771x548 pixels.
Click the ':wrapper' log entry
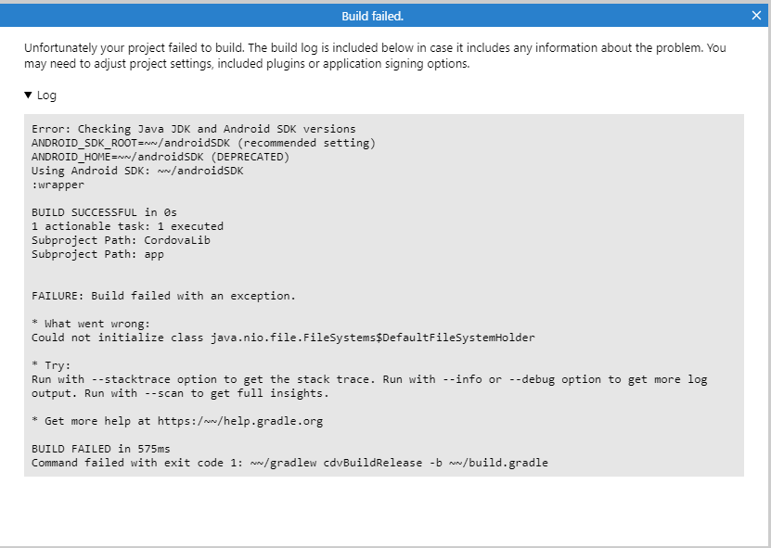(x=58, y=185)
